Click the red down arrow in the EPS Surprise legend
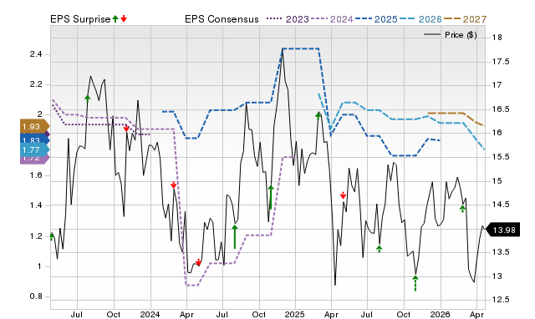This screenshot has width=535, height=319. click(x=124, y=18)
